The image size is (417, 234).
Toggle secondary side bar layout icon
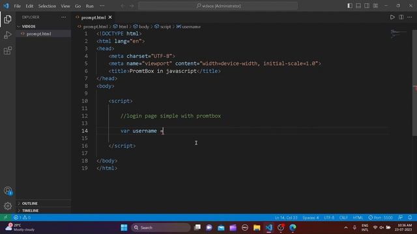[x=367, y=6]
